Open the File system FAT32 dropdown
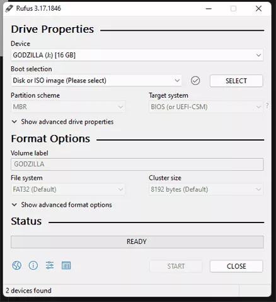 pos(68,189)
